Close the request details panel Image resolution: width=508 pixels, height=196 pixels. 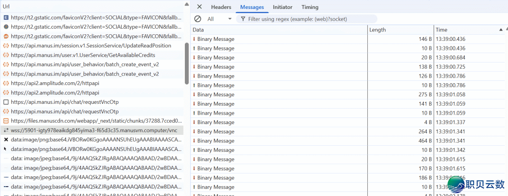199,7
